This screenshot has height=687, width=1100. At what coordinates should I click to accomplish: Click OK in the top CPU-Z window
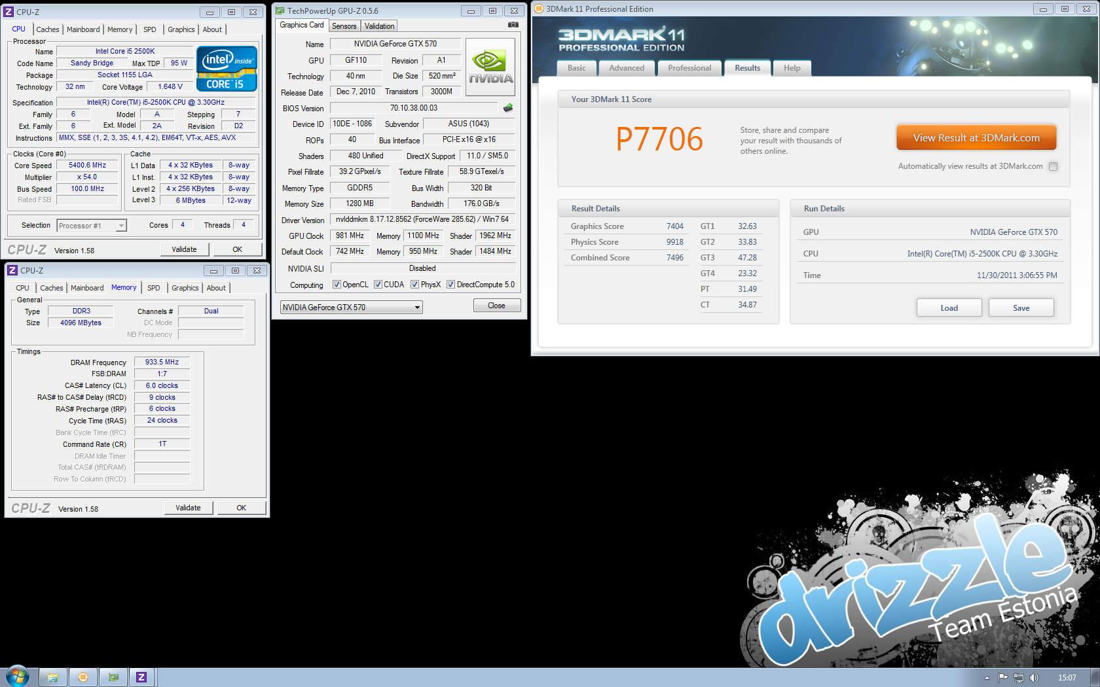pyautogui.click(x=238, y=249)
